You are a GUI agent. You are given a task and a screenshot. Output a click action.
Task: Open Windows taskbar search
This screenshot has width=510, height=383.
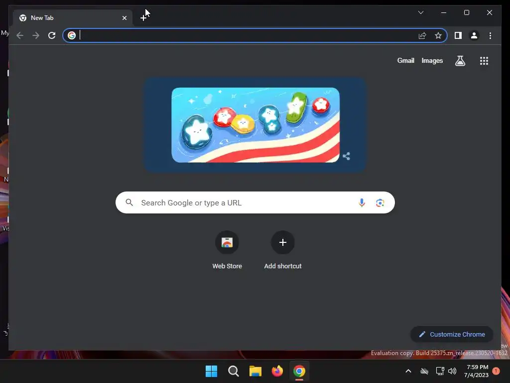[233, 371]
